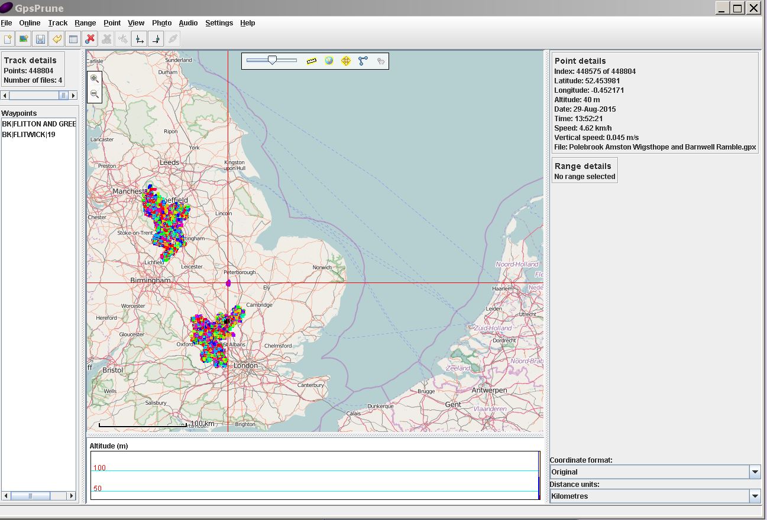This screenshot has width=767, height=520.
Task: Select waypoint BK|FLITTON AND GREE
Action: click(35, 123)
